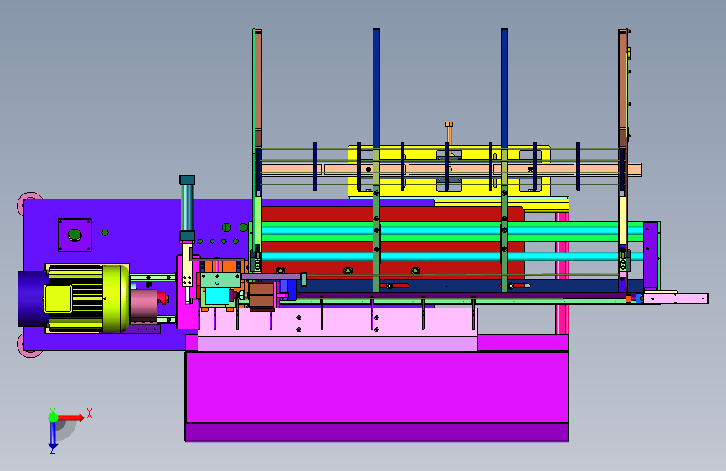Select the left dark blue vertical rod
The width and height of the screenshot is (726, 471).
377,88
